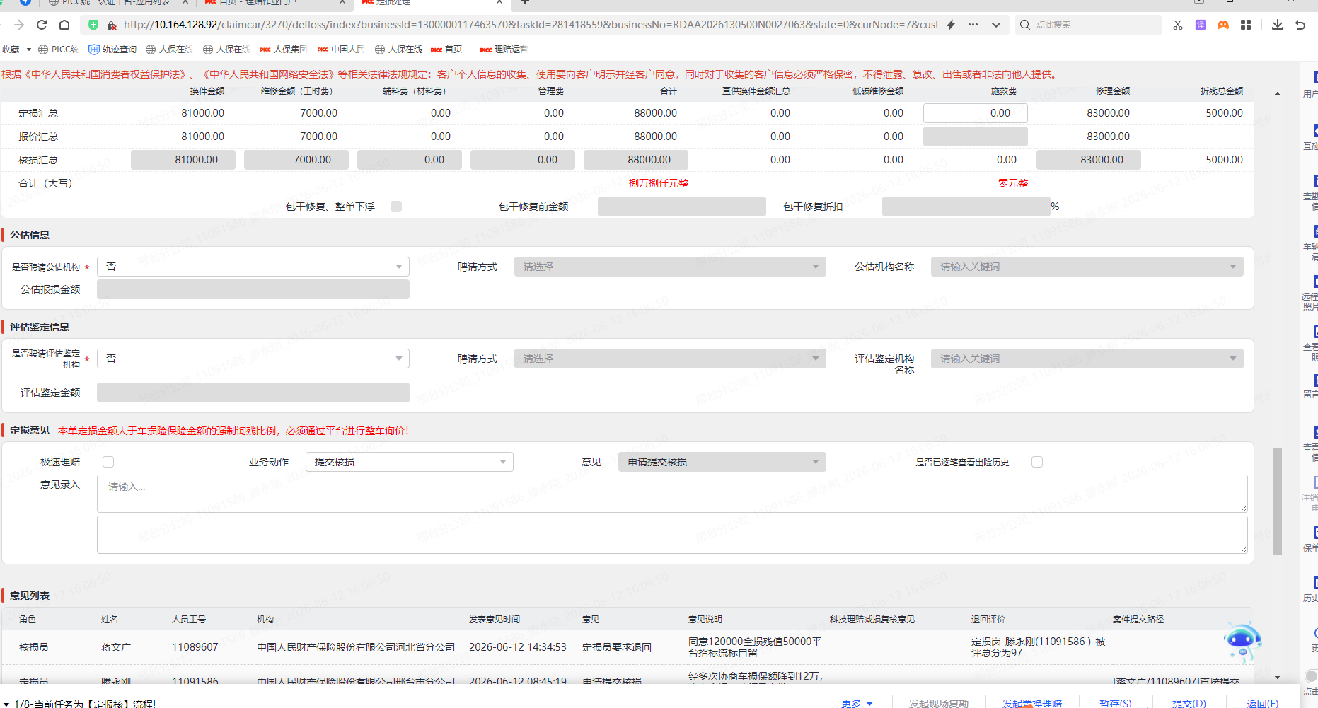Go to browser home page icon

click(x=64, y=25)
